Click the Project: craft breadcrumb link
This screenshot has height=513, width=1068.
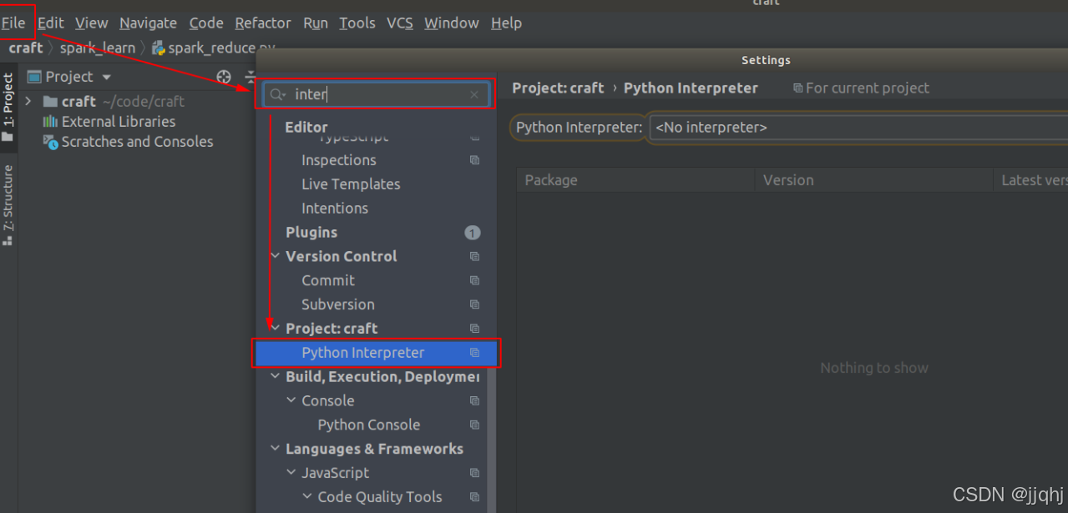[x=558, y=88]
